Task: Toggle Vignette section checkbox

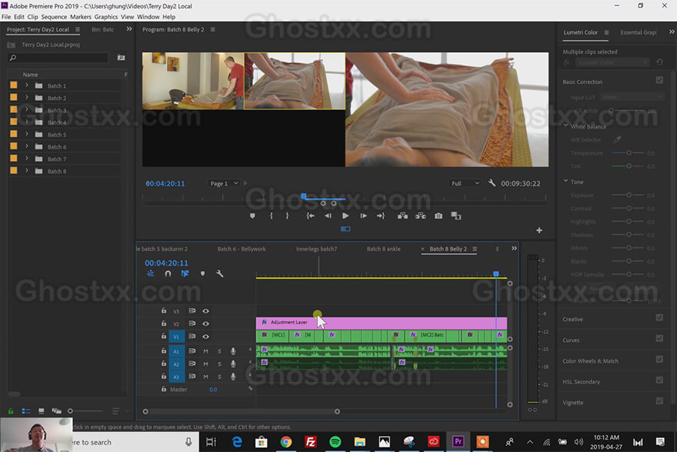Action: tap(659, 401)
